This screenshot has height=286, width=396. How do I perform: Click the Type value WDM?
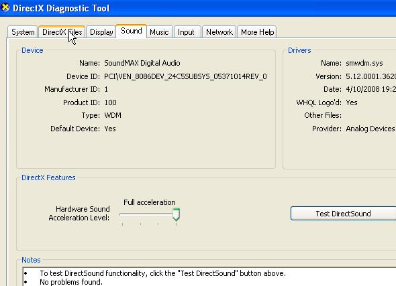[x=113, y=115]
